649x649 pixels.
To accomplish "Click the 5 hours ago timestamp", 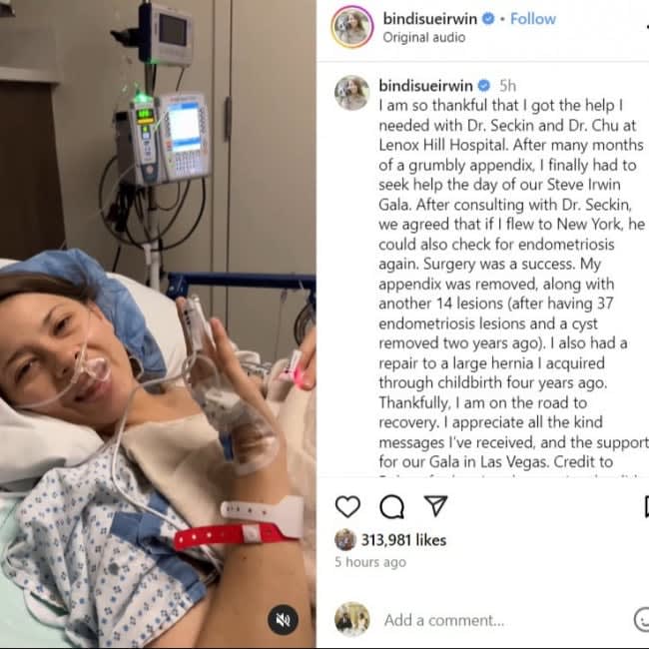I will click(x=370, y=562).
